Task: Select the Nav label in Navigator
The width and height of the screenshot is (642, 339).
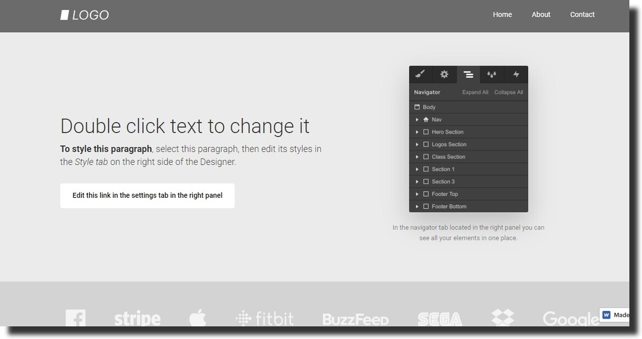Action: (x=437, y=120)
